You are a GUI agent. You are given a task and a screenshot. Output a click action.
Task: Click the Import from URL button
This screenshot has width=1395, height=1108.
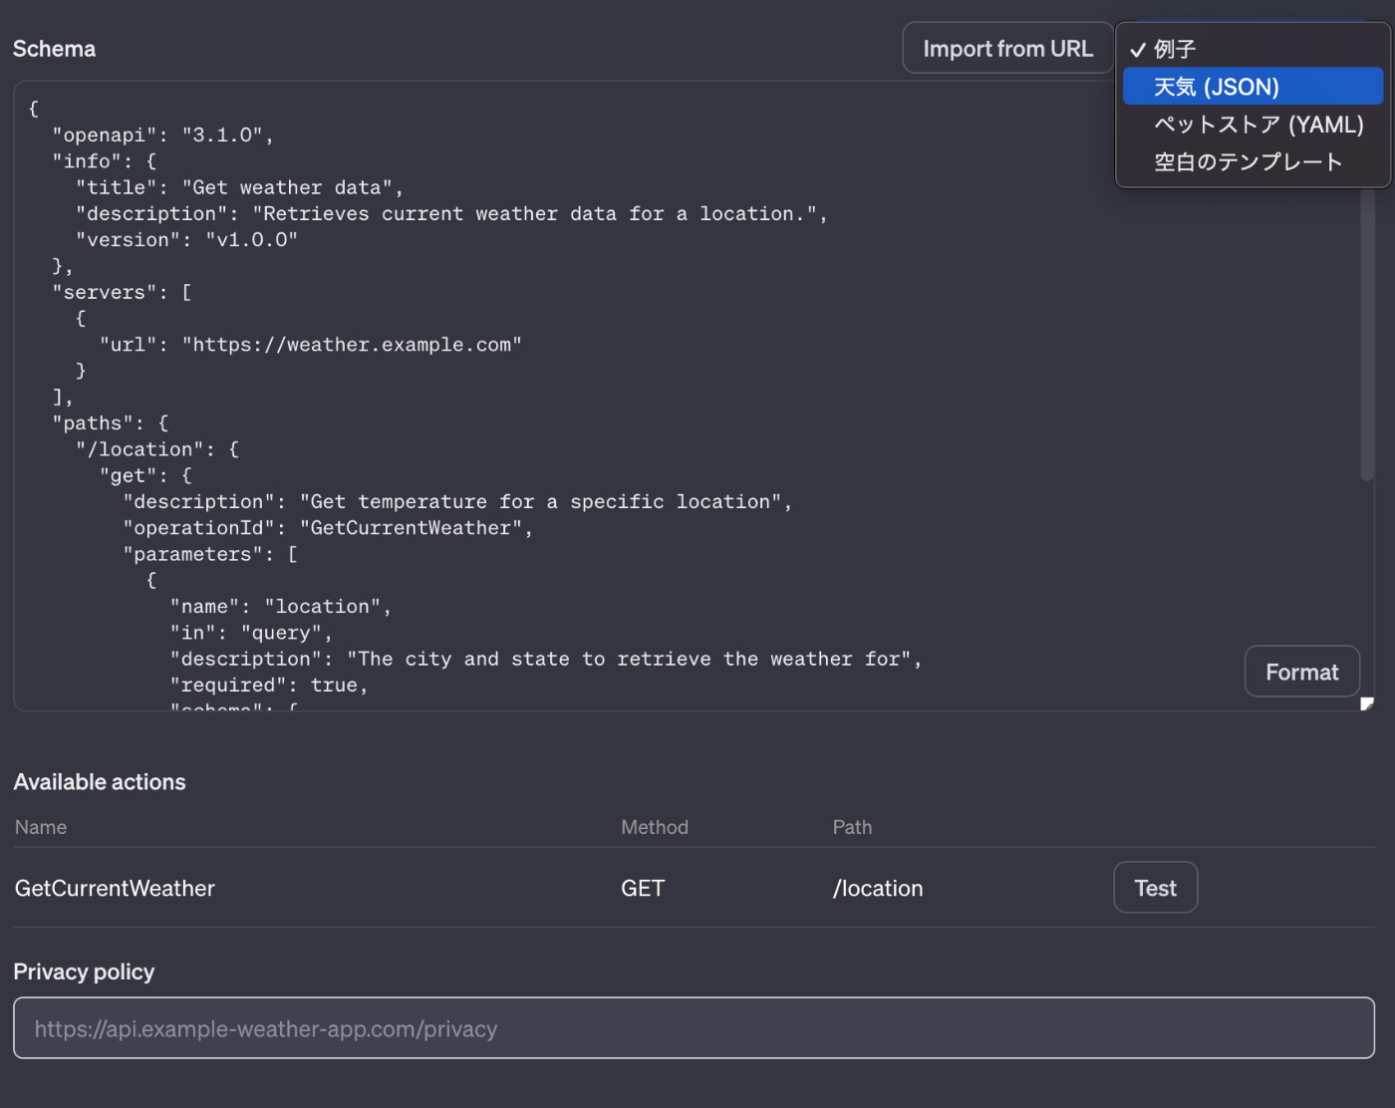pyautogui.click(x=1007, y=49)
